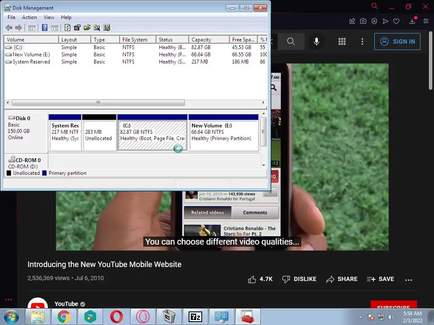Click Opera's heart bookmark icon
This screenshot has height=325, width=434.
396,21
